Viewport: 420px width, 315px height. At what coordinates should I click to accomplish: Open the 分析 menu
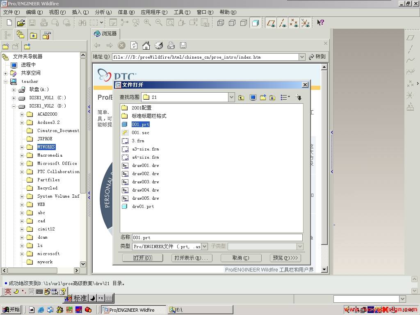click(103, 12)
